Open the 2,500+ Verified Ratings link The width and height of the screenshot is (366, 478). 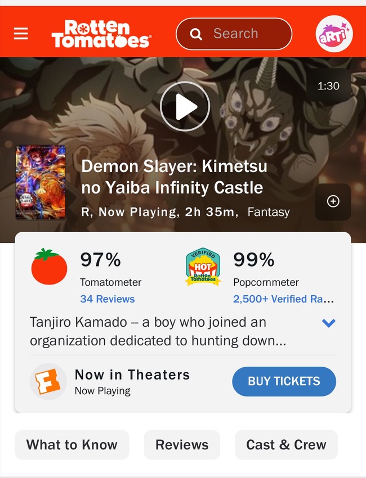click(x=284, y=299)
